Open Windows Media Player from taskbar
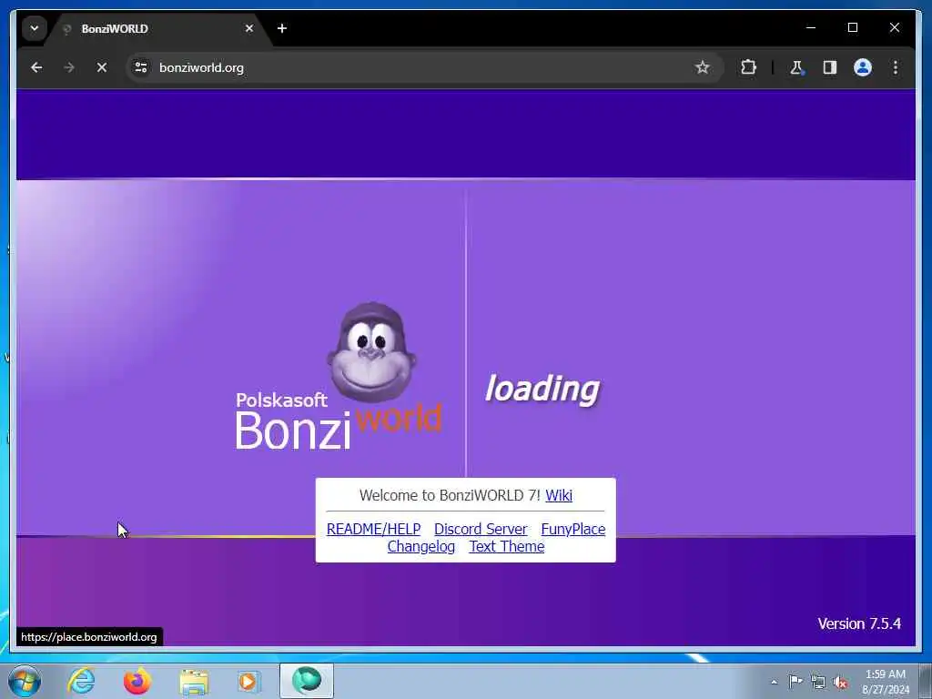The image size is (932, 699). [249, 681]
